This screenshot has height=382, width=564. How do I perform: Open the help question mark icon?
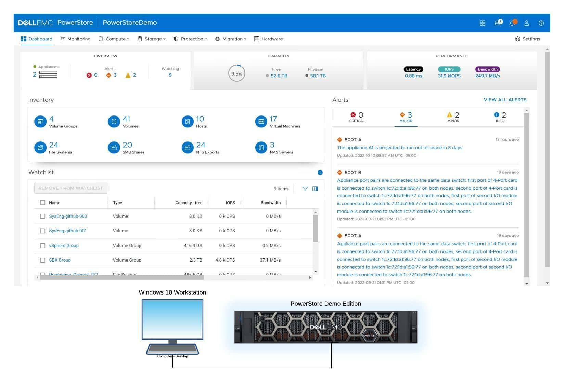[x=541, y=23]
